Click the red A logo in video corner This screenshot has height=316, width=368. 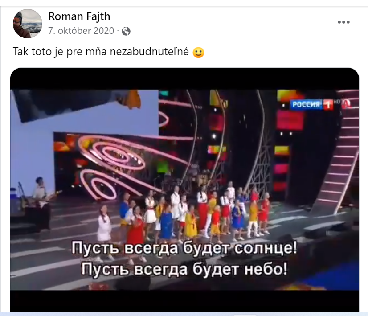click(x=347, y=104)
